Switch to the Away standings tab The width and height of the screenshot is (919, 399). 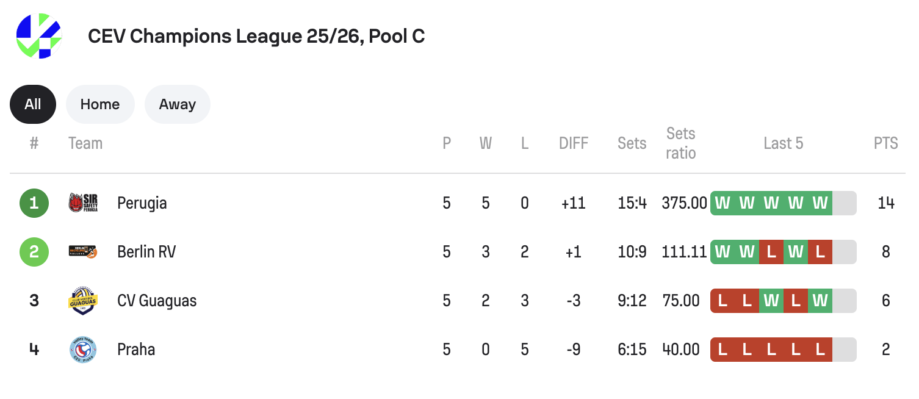click(x=178, y=104)
